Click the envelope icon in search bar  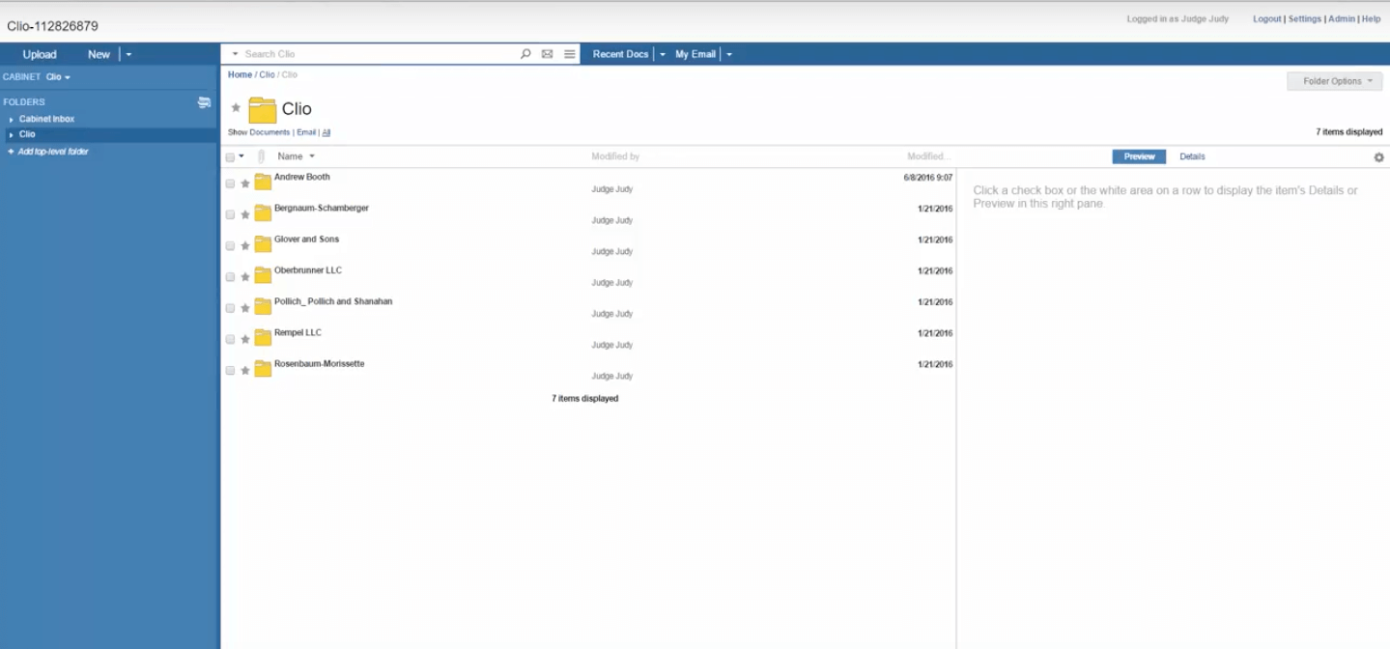(547, 54)
